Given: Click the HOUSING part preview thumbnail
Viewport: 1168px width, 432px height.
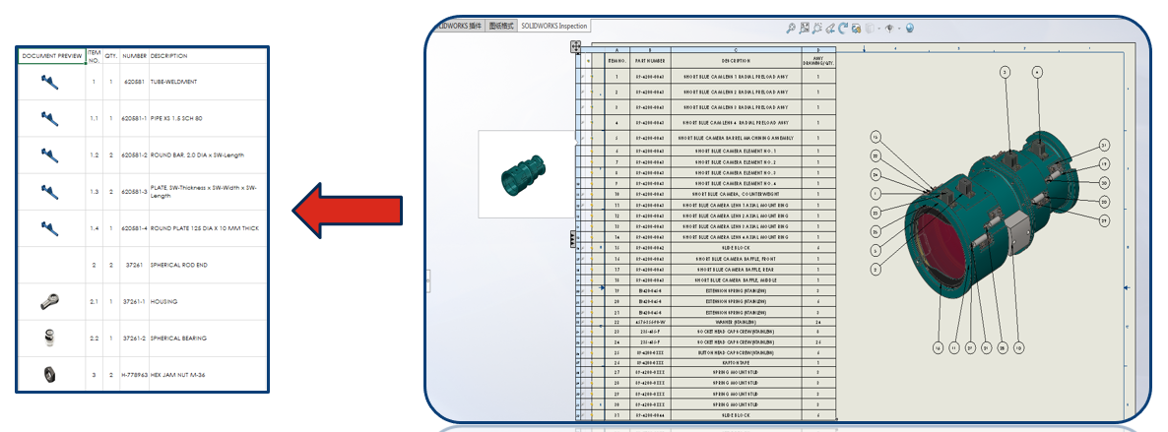Looking at the screenshot, I should [x=49, y=301].
